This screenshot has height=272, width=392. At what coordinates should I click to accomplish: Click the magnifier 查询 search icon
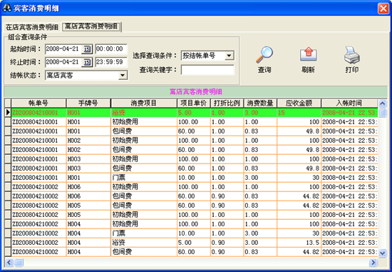point(264,55)
